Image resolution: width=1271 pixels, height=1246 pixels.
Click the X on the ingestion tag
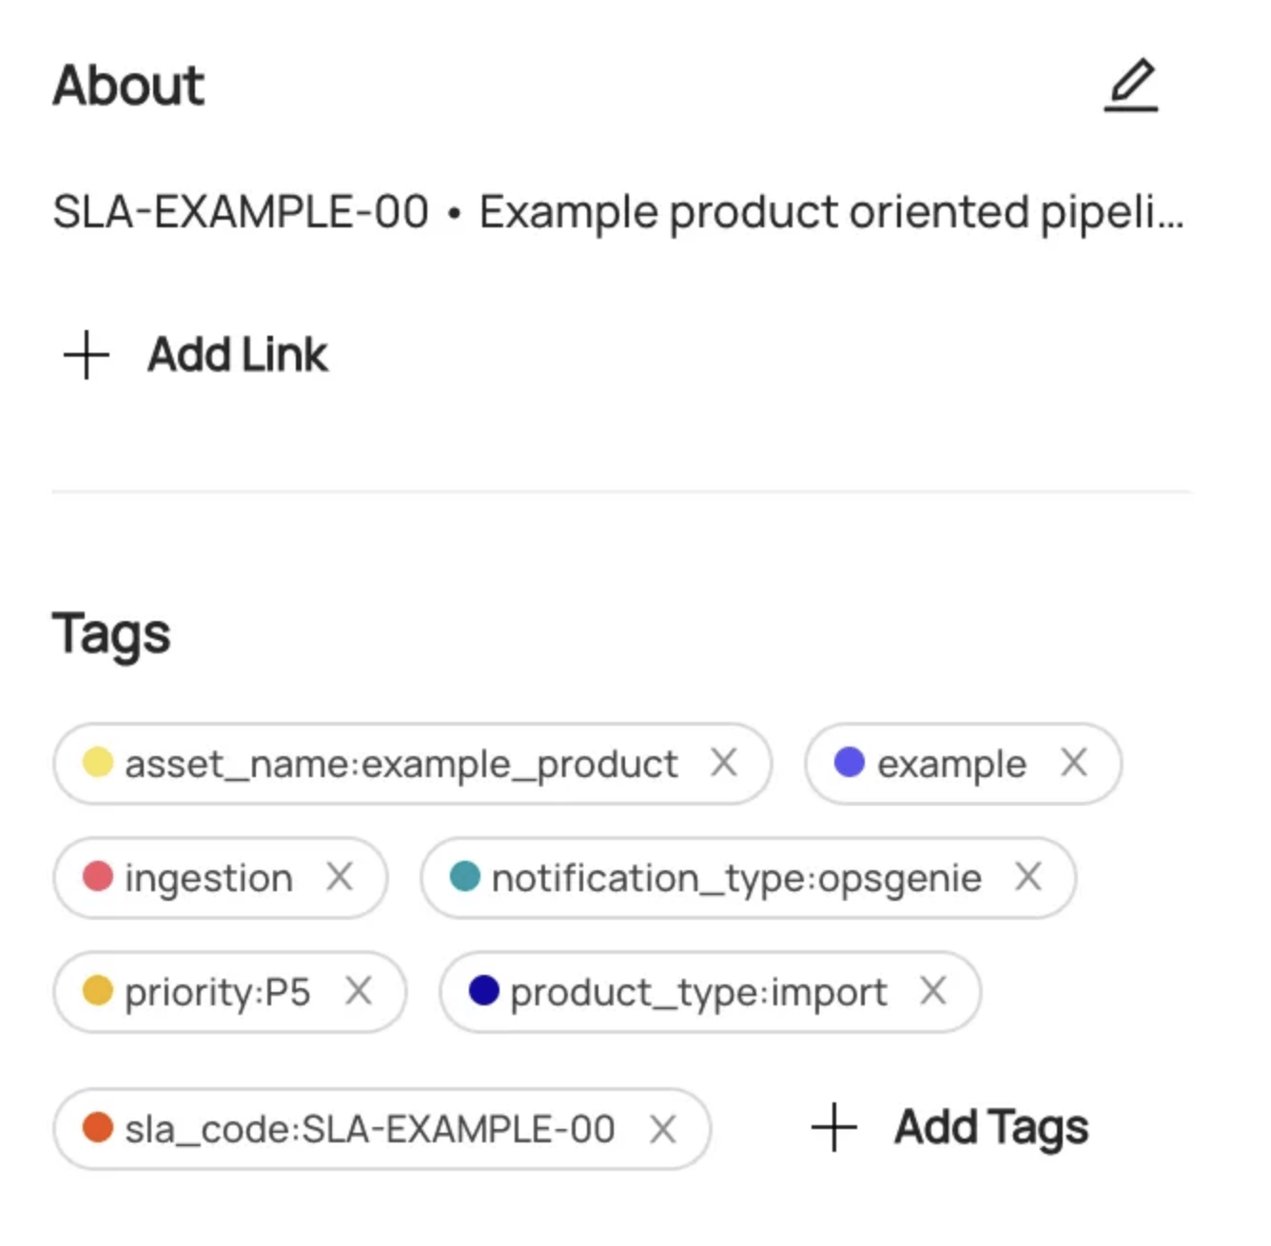(342, 877)
